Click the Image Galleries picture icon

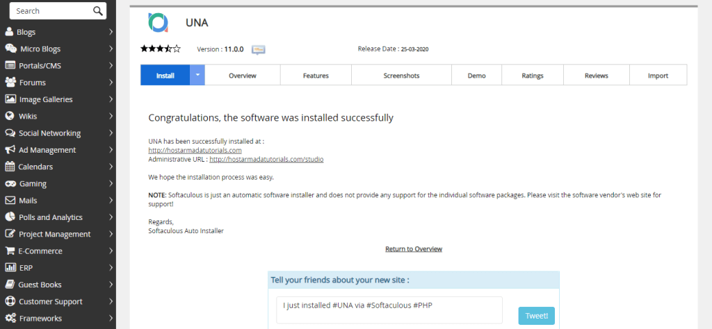[x=10, y=99]
